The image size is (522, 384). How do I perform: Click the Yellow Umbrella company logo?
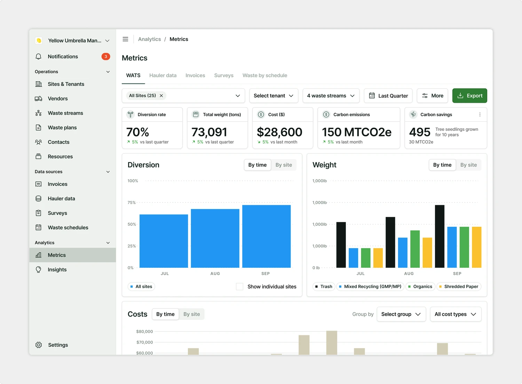pos(39,40)
